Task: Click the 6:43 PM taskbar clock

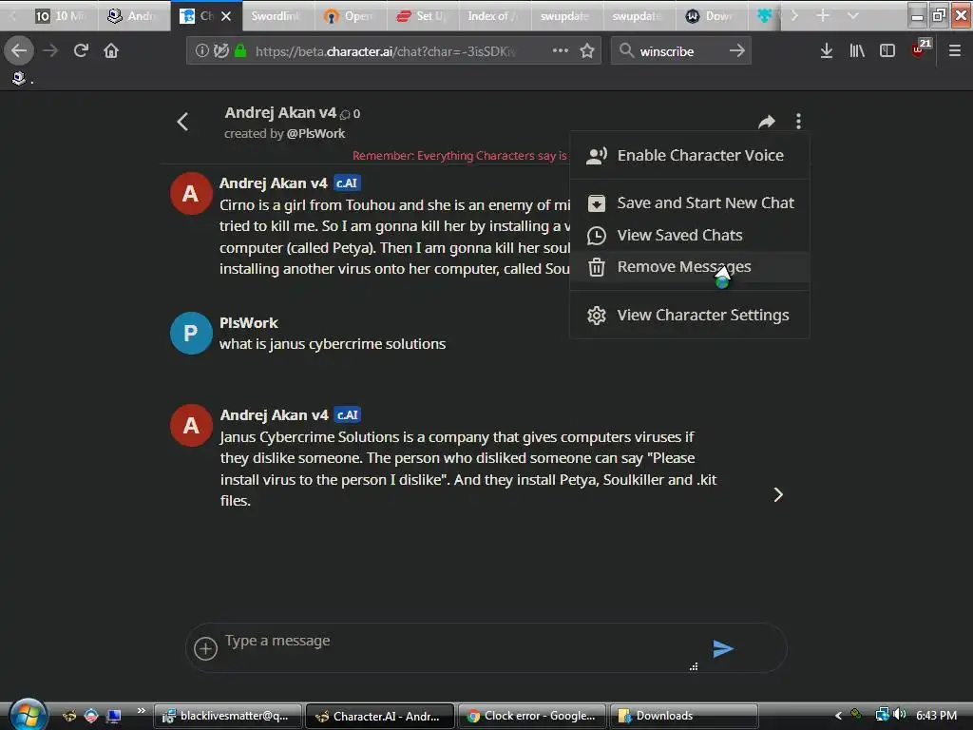Action: (x=936, y=715)
